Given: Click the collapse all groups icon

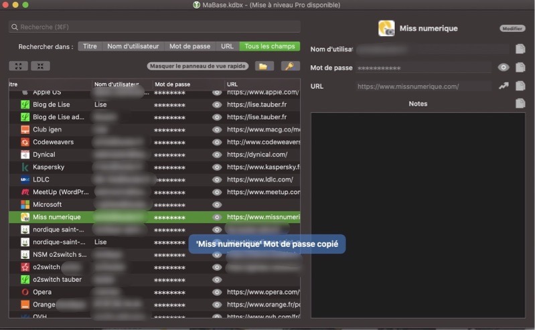Looking at the screenshot, I should 40,66.
